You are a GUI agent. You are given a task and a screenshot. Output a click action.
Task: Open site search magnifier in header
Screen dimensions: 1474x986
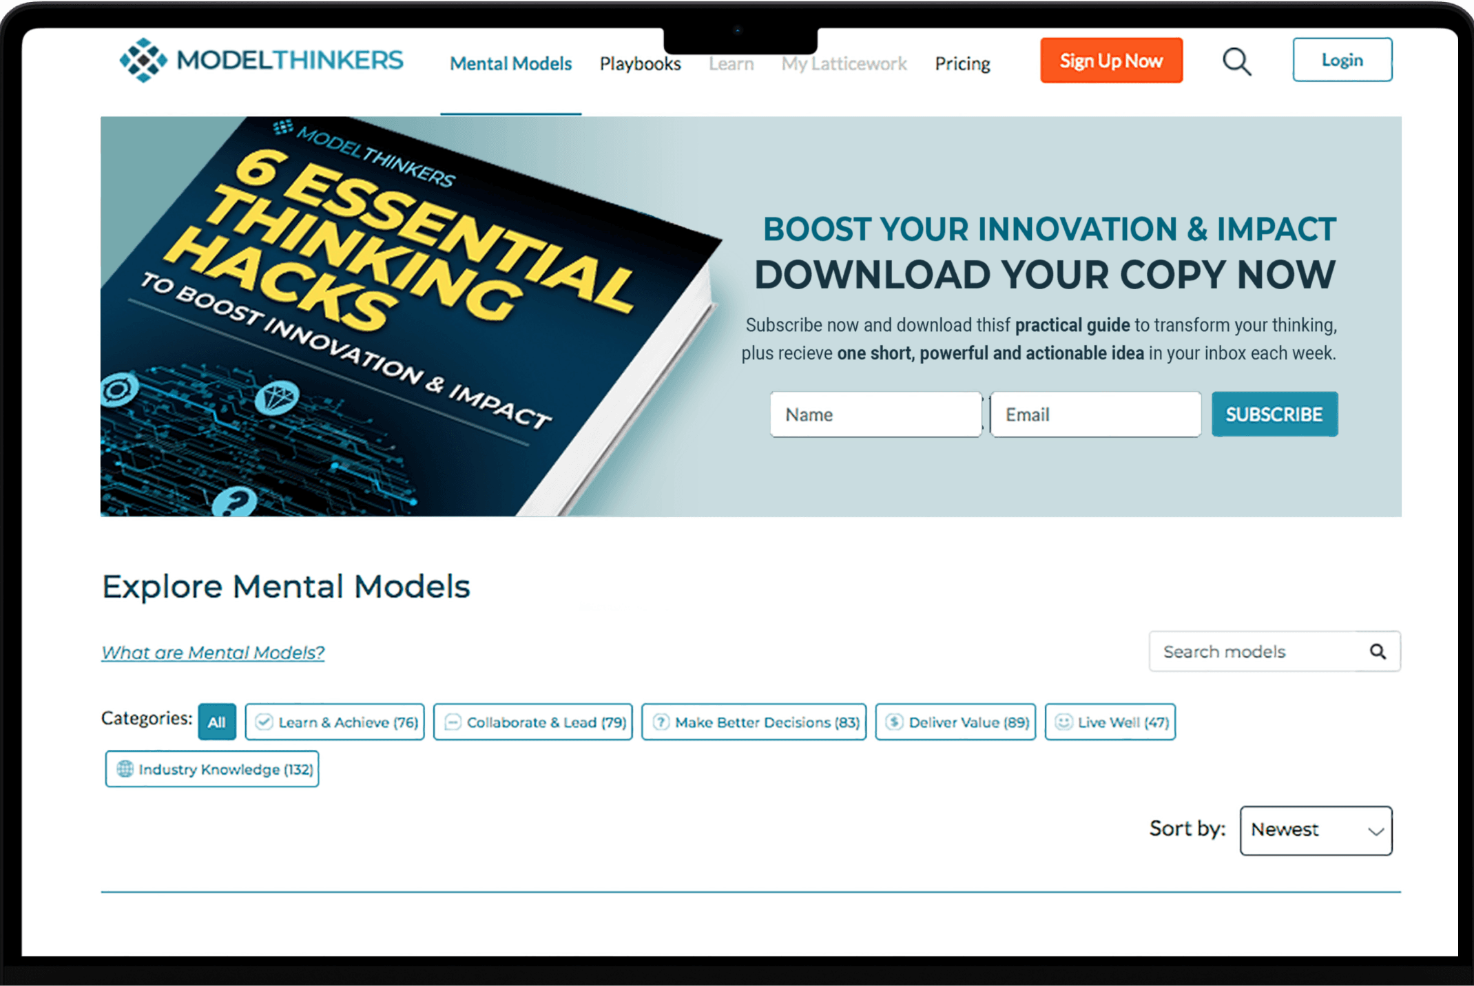click(1236, 62)
